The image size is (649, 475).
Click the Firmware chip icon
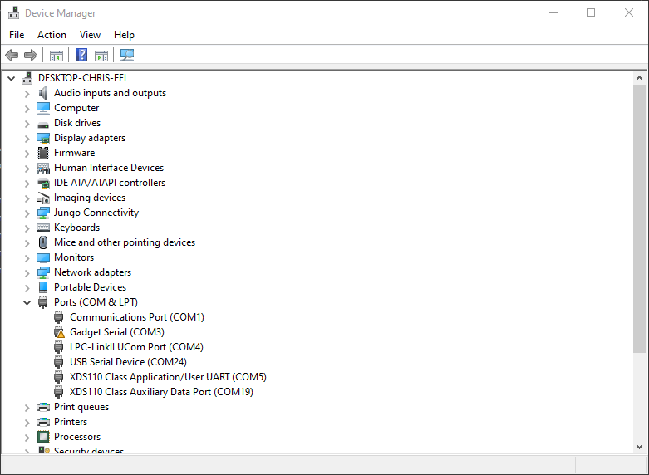click(x=43, y=153)
